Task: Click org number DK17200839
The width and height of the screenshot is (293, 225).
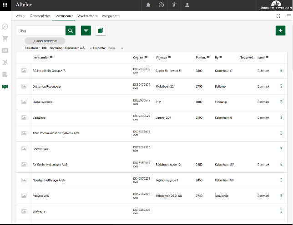Action: click(141, 210)
